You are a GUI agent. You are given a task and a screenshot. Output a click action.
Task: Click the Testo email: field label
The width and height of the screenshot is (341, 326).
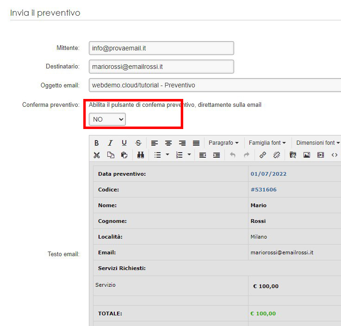(x=63, y=254)
